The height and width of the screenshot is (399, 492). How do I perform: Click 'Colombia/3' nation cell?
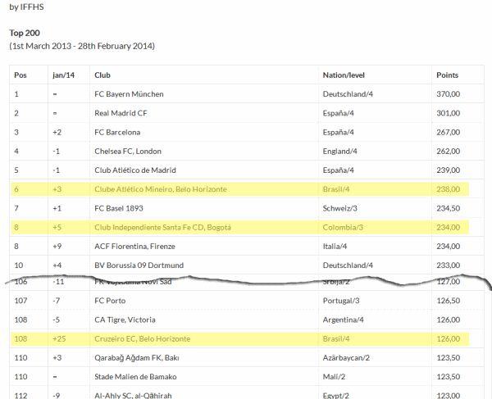coord(343,227)
